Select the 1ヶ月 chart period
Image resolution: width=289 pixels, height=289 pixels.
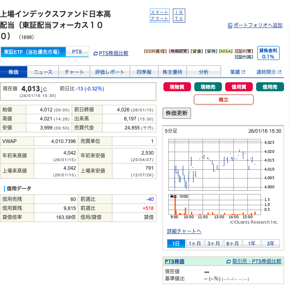click(195, 243)
